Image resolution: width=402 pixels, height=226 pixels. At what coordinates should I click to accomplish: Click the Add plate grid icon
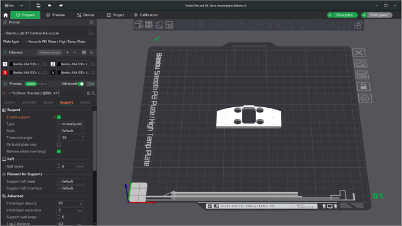pos(149,25)
